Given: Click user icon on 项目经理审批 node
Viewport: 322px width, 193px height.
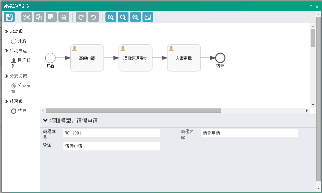Looking at the screenshot, I should [x=123, y=49].
